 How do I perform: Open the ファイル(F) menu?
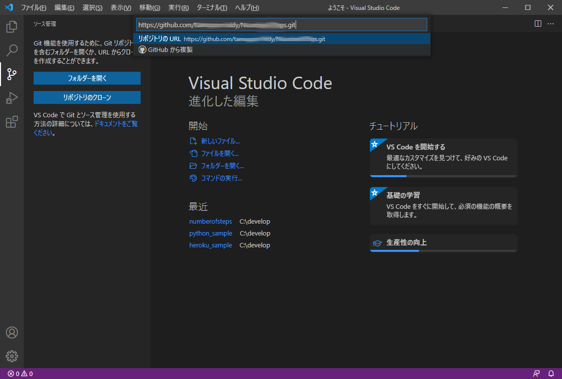(x=34, y=8)
